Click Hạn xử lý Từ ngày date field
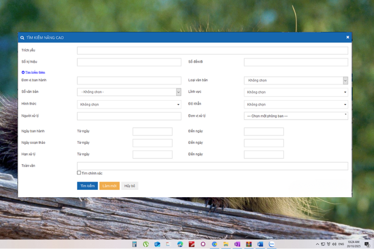The width and height of the screenshot is (374, 249). tap(153, 154)
